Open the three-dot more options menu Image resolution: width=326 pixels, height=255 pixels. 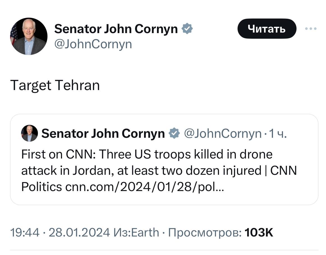pos(311,29)
